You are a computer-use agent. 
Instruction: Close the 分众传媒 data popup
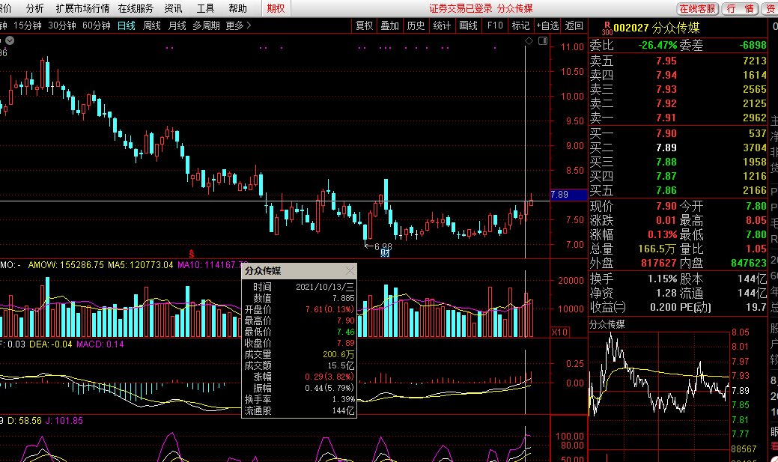350,270
